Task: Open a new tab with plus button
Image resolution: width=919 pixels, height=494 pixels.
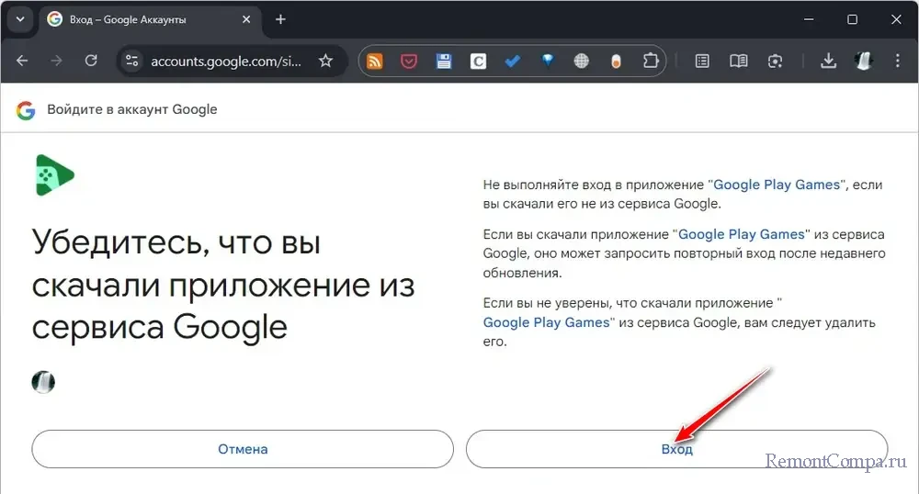Action: tap(280, 19)
